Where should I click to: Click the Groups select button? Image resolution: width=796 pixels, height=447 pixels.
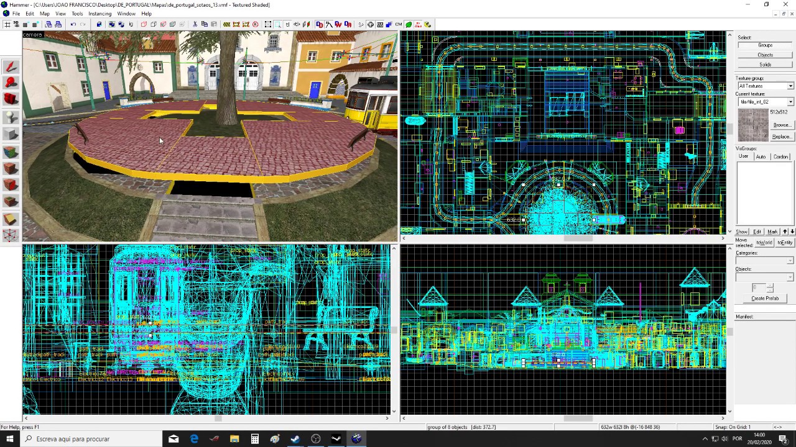point(765,45)
